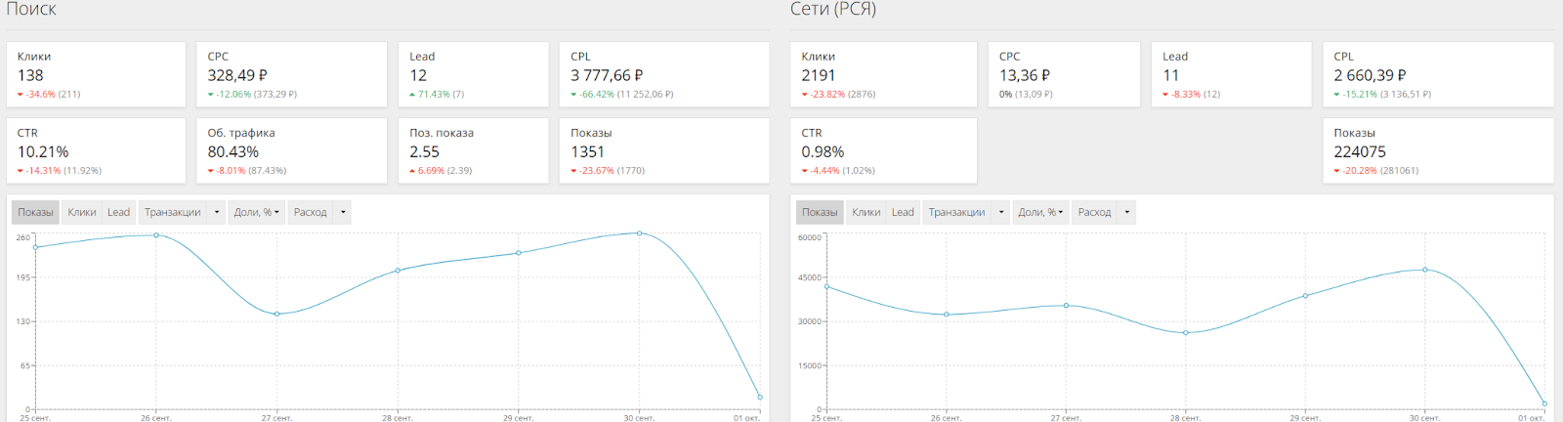Show Транзакции on the Поиск chart
The height and width of the screenshot is (422, 1563).
coord(172,212)
